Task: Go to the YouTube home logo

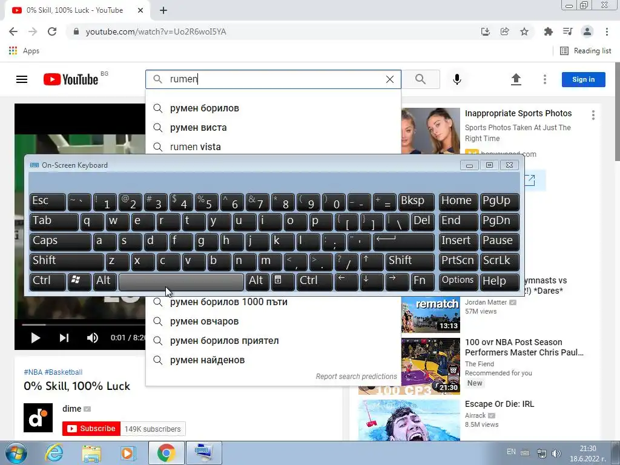Action: coord(71,79)
